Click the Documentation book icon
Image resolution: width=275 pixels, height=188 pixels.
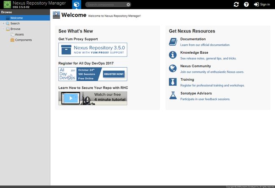click(173, 42)
